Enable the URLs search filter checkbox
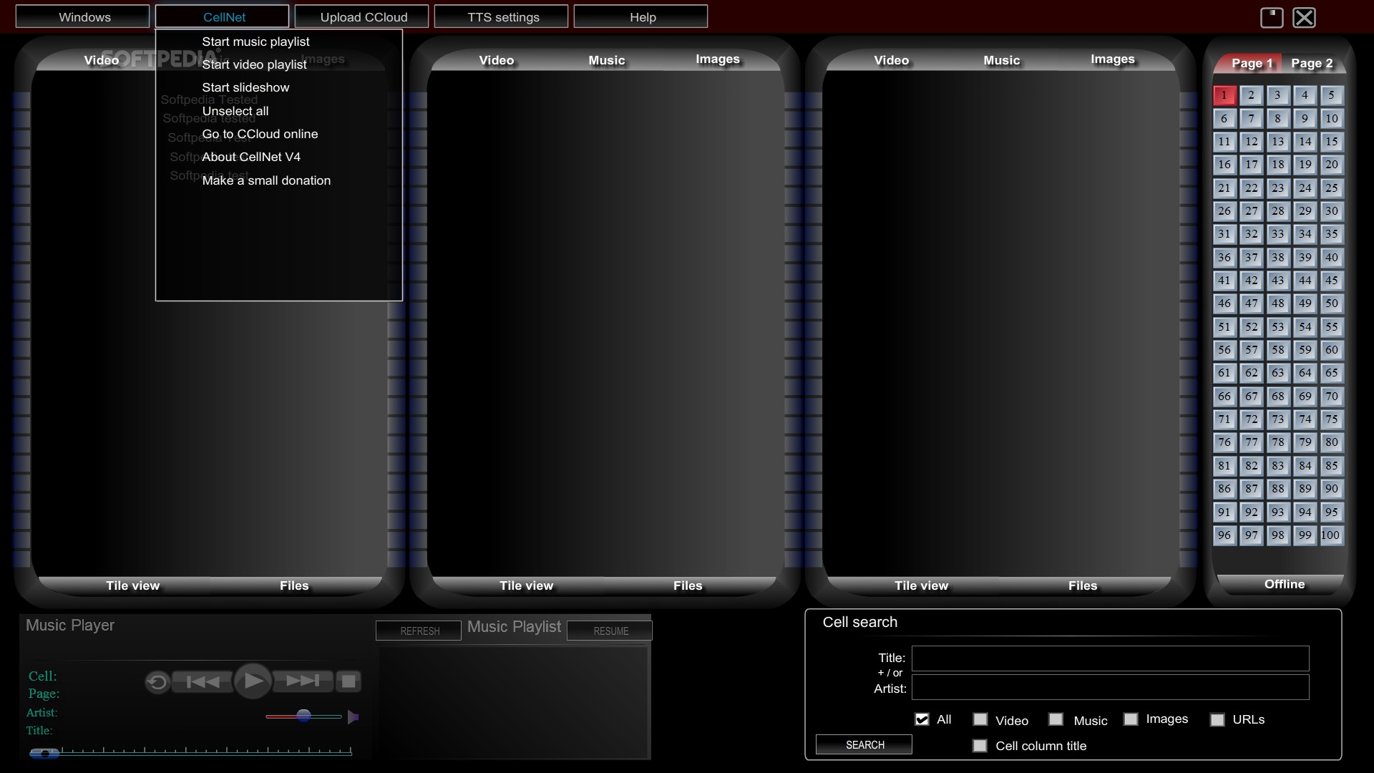This screenshot has width=1374, height=773. [x=1217, y=720]
